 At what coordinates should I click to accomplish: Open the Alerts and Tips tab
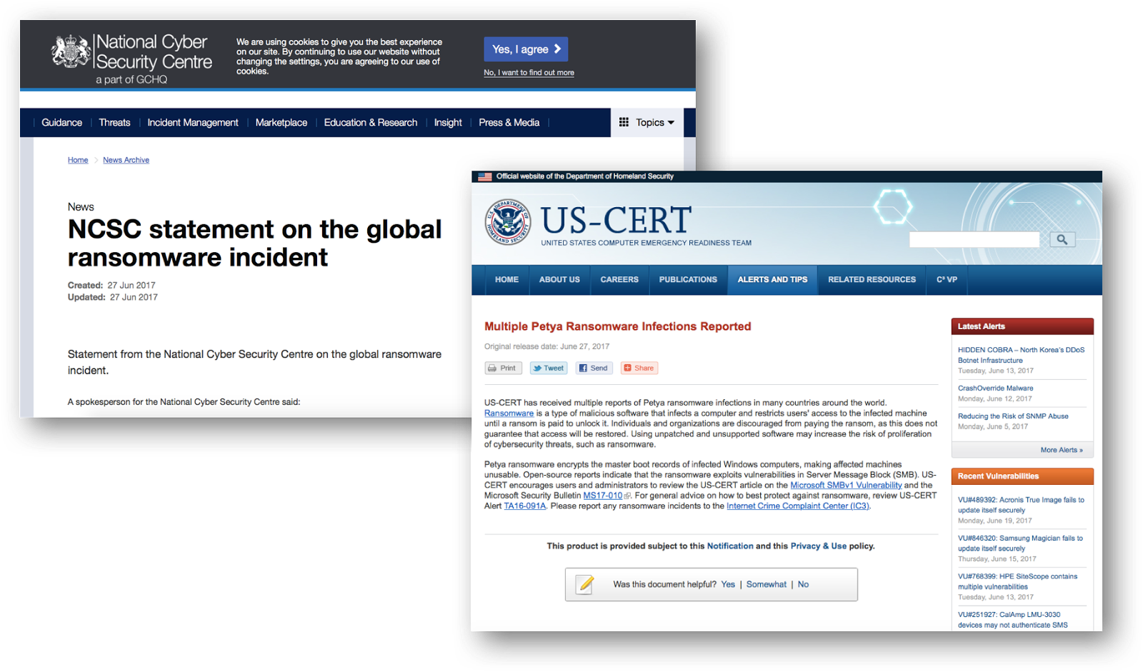point(772,280)
